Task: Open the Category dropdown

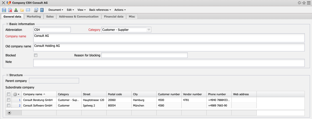Action: tap(149, 30)
